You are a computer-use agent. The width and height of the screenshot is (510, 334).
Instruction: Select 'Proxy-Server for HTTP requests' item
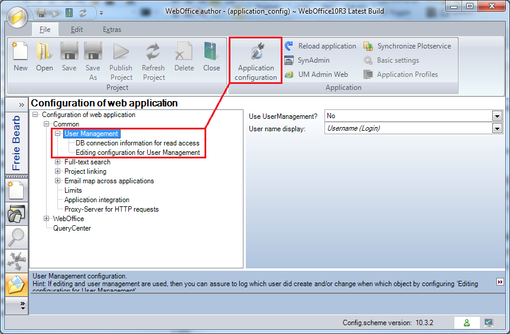112,209
